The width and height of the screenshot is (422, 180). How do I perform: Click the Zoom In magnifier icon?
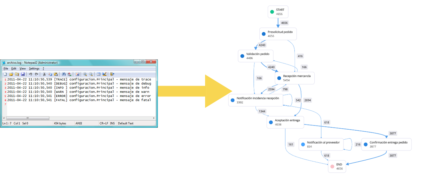[85, 74]
